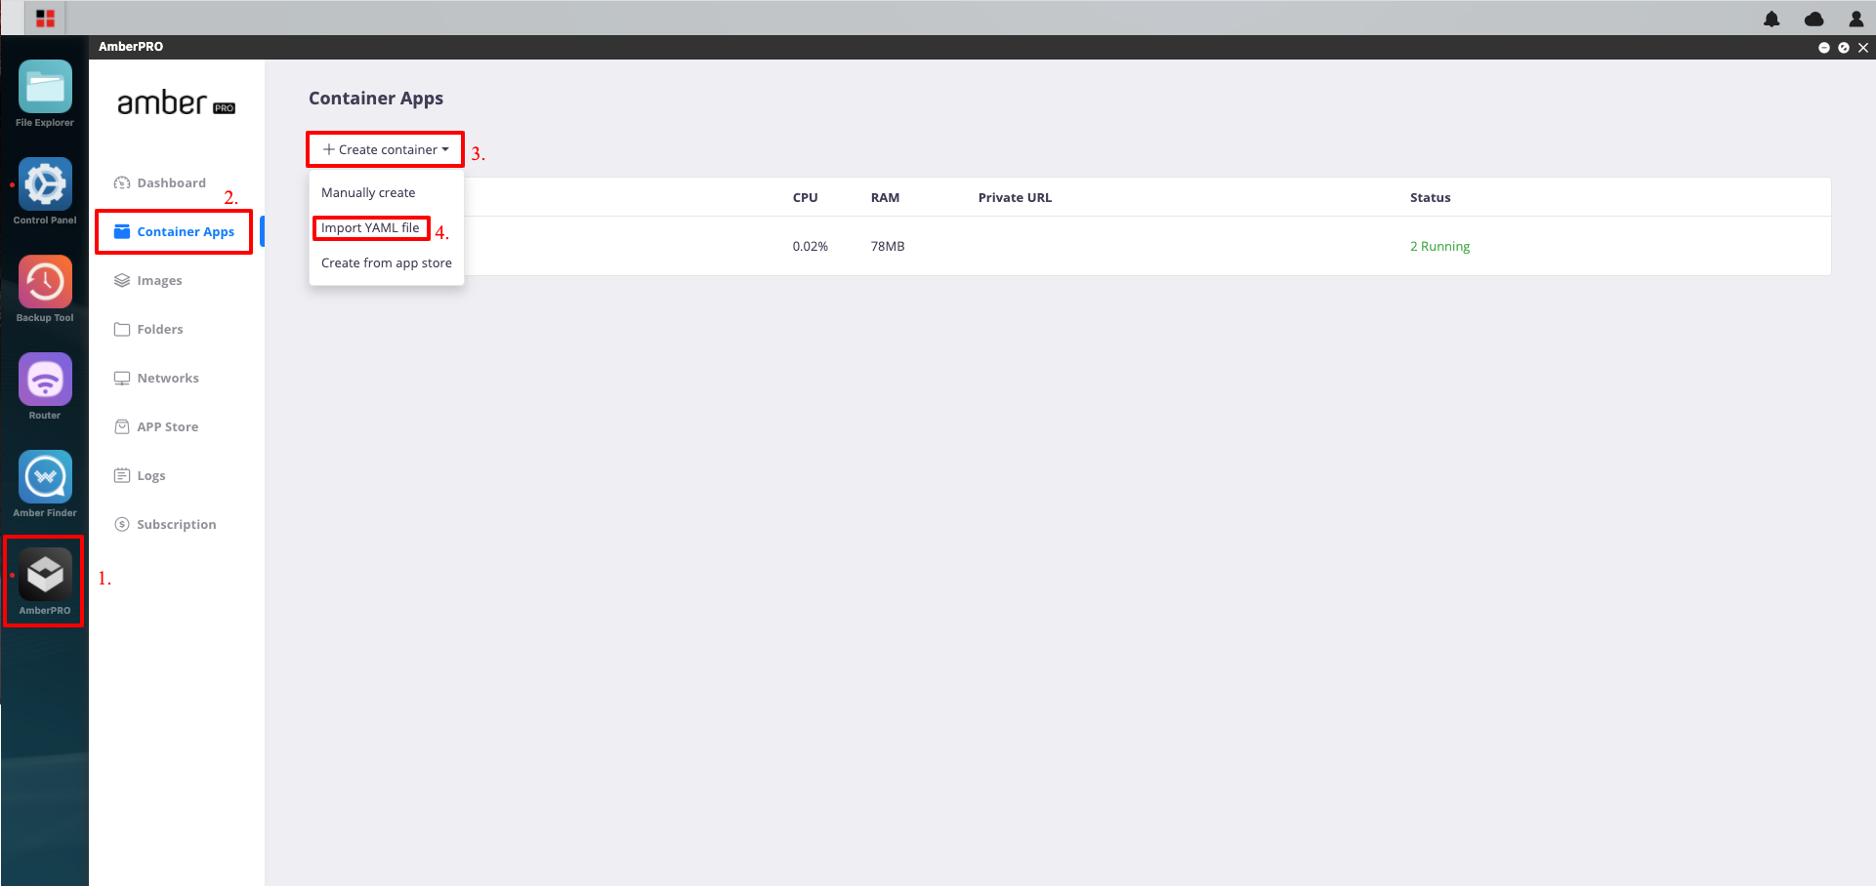Launch Amber Finder from dock

point(45,477)
